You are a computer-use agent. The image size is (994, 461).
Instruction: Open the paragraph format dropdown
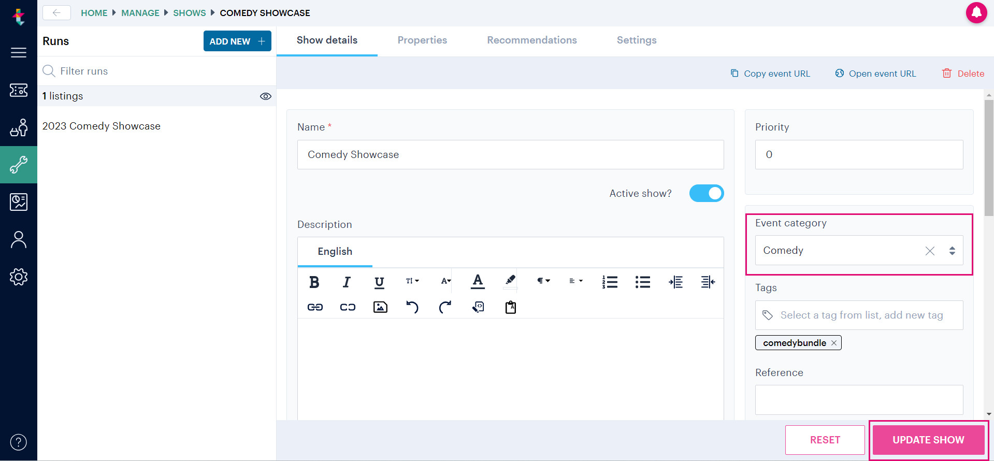pos(543,281)
